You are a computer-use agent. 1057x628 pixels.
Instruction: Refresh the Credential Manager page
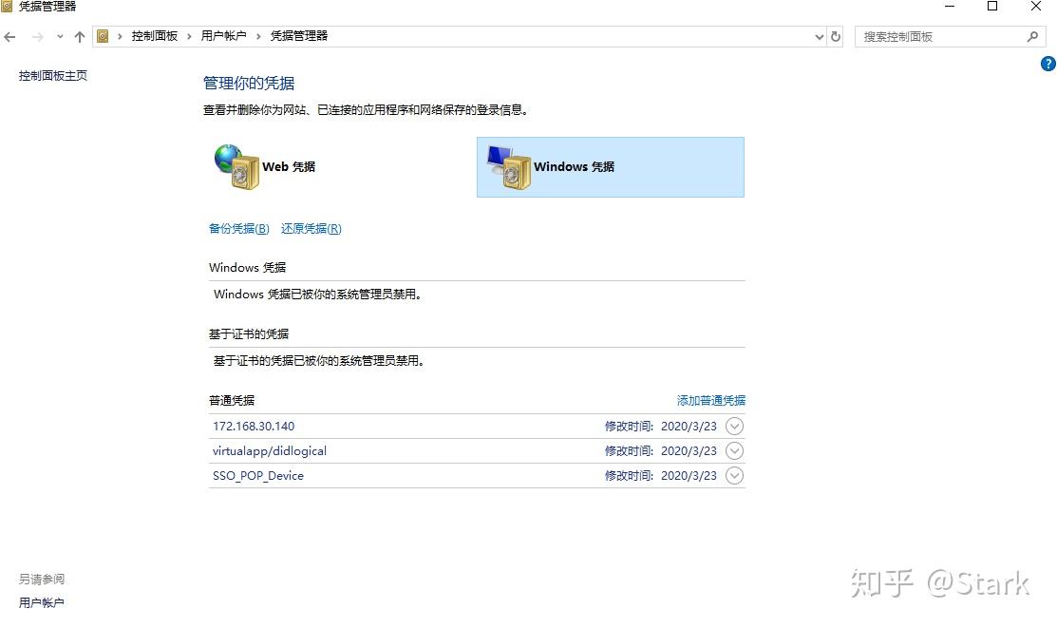coord(836,37)
